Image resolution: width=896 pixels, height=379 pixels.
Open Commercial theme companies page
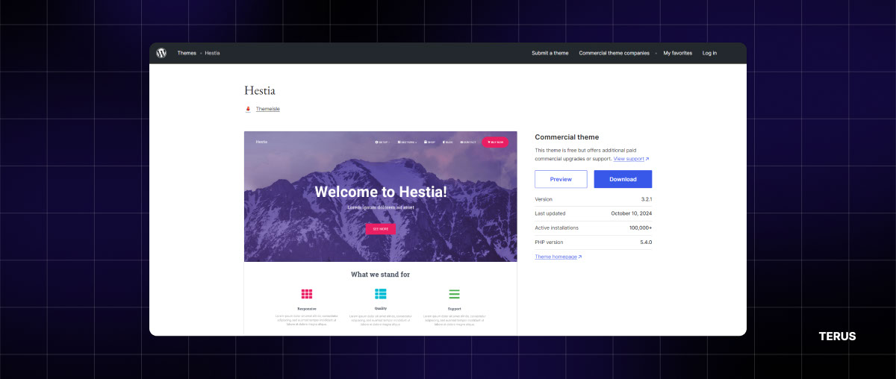(615, 53)
